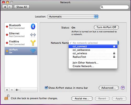The height and width of the screenshot is (105, 131).
Task: Click the yellow minimize window button
Action: click(x=8, y=2)
